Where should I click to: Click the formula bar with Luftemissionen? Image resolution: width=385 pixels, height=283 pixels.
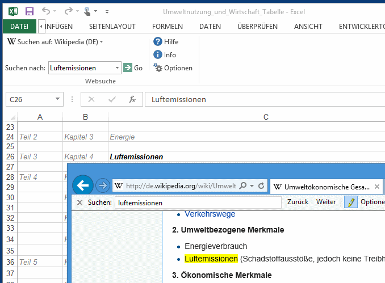(x=265, y=99)
